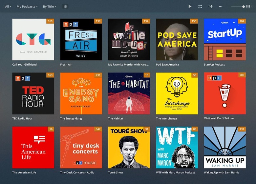Click the 15 item count badge

(x=65, y=7)
